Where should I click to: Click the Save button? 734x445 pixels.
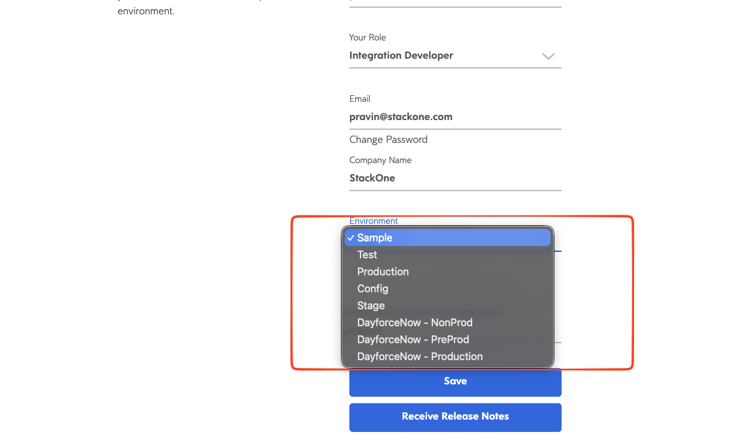pyautogui.click(x=455, y=381)
